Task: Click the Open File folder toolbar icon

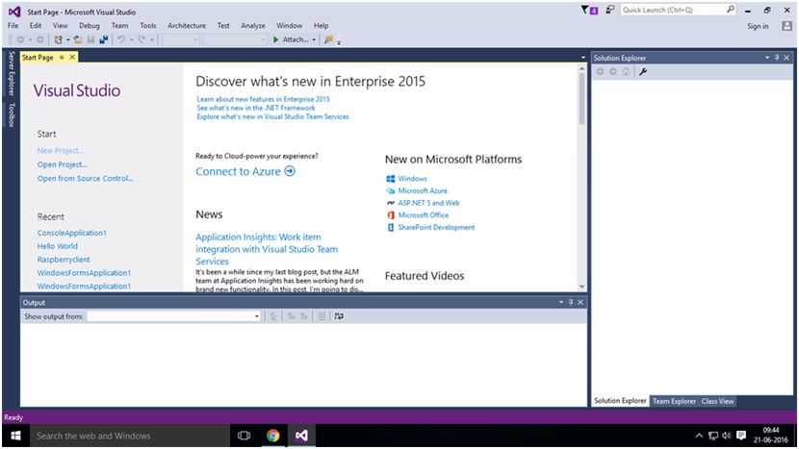Action: [x=78, y=39]
